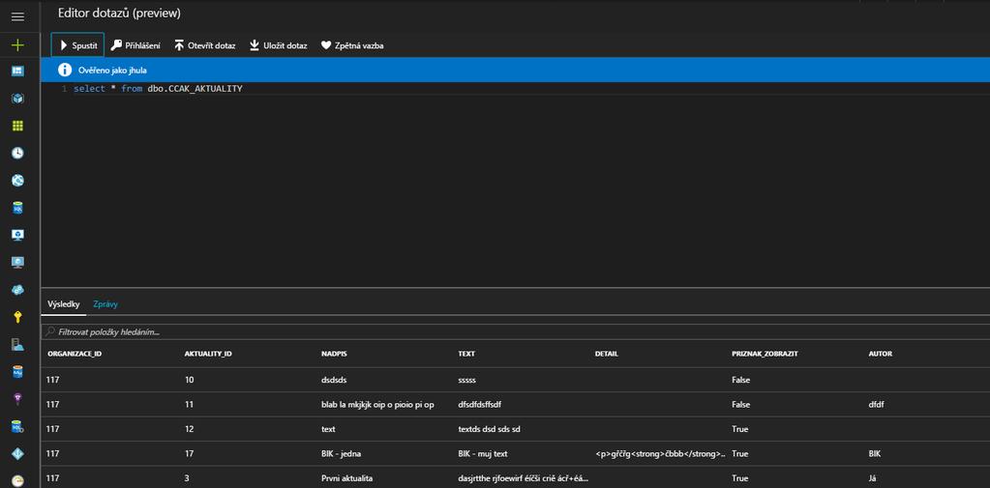Screen dimensions: 990x488
Task: Open SQL databases icon in sidebar
Action: (17, 208)
